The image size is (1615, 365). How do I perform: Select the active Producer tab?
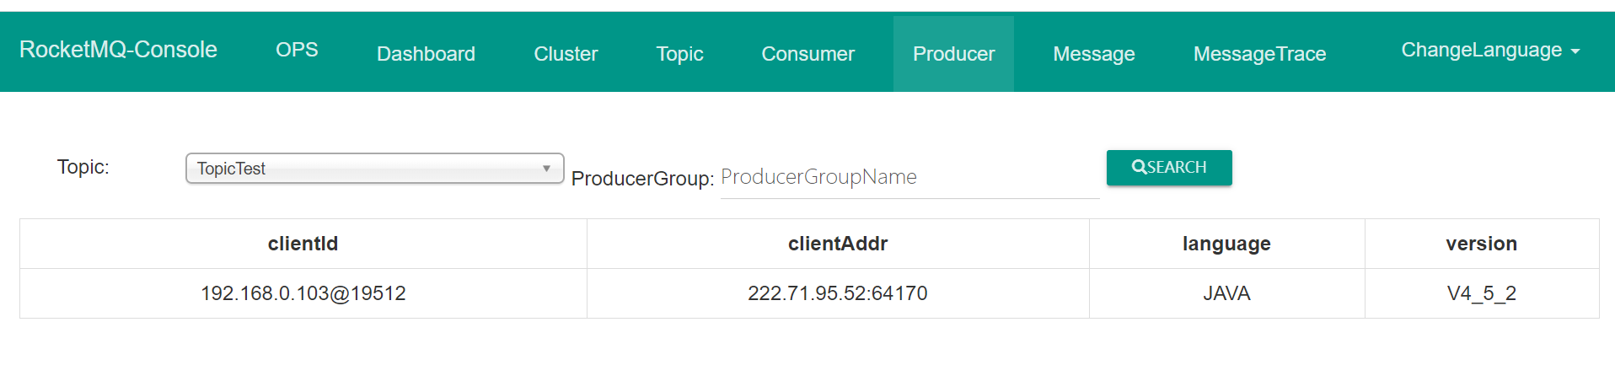click(x=953, y=54)
